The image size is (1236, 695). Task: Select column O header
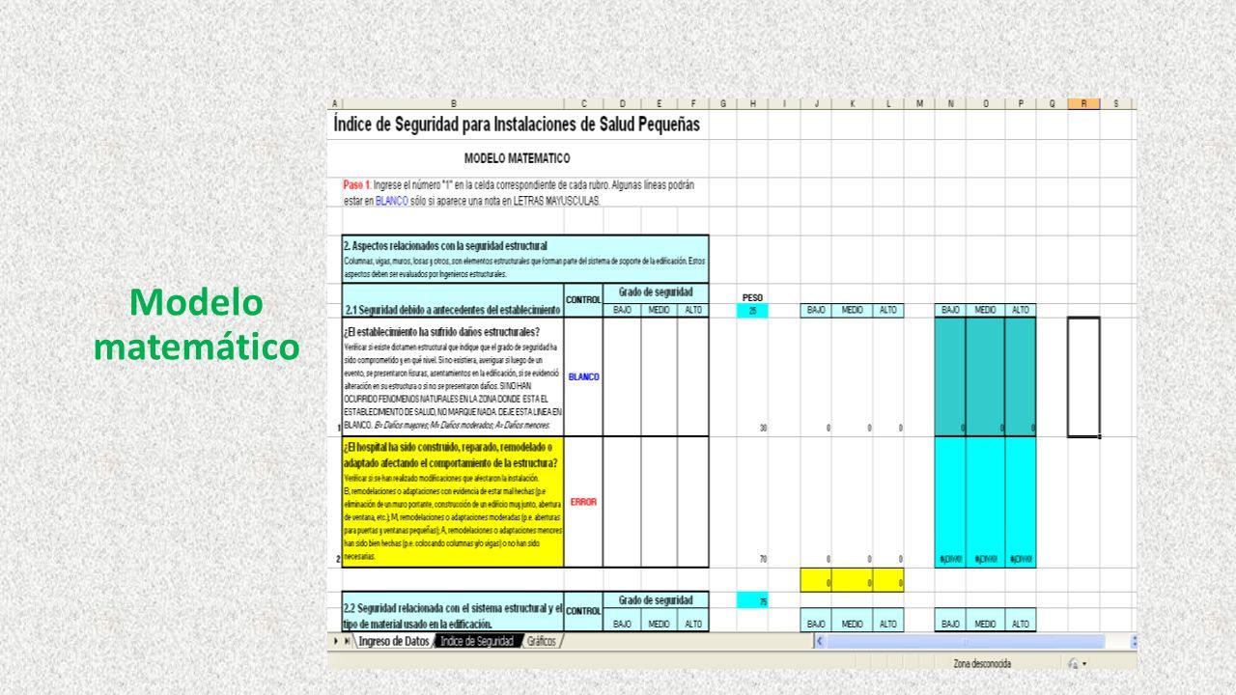[x=985, y=103]
